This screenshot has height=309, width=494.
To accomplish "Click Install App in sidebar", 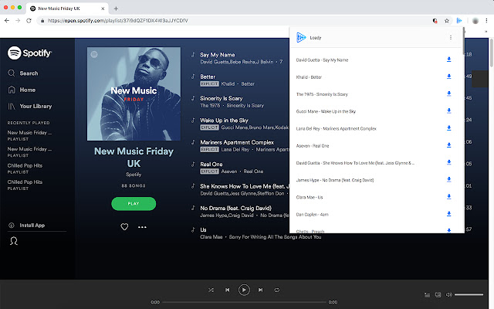I will coord(26,225).
